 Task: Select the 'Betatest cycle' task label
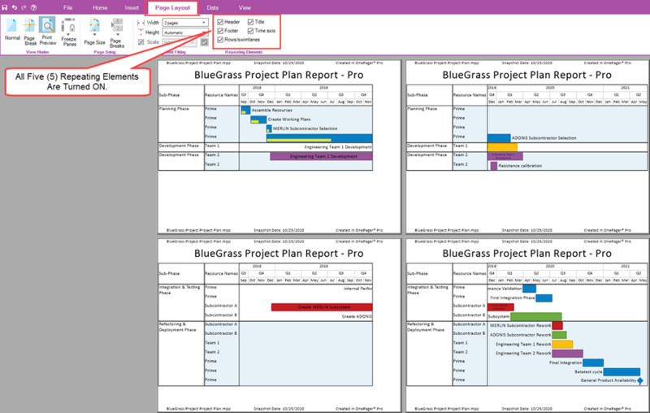(588, 372)
